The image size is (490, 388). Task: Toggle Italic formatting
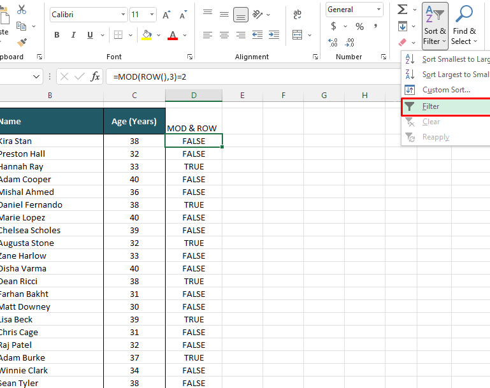[x=73, y=35]
